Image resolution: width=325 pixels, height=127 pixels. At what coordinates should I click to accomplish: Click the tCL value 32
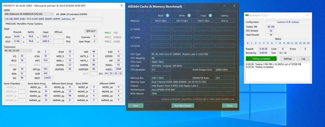click(x=22, y=56)
